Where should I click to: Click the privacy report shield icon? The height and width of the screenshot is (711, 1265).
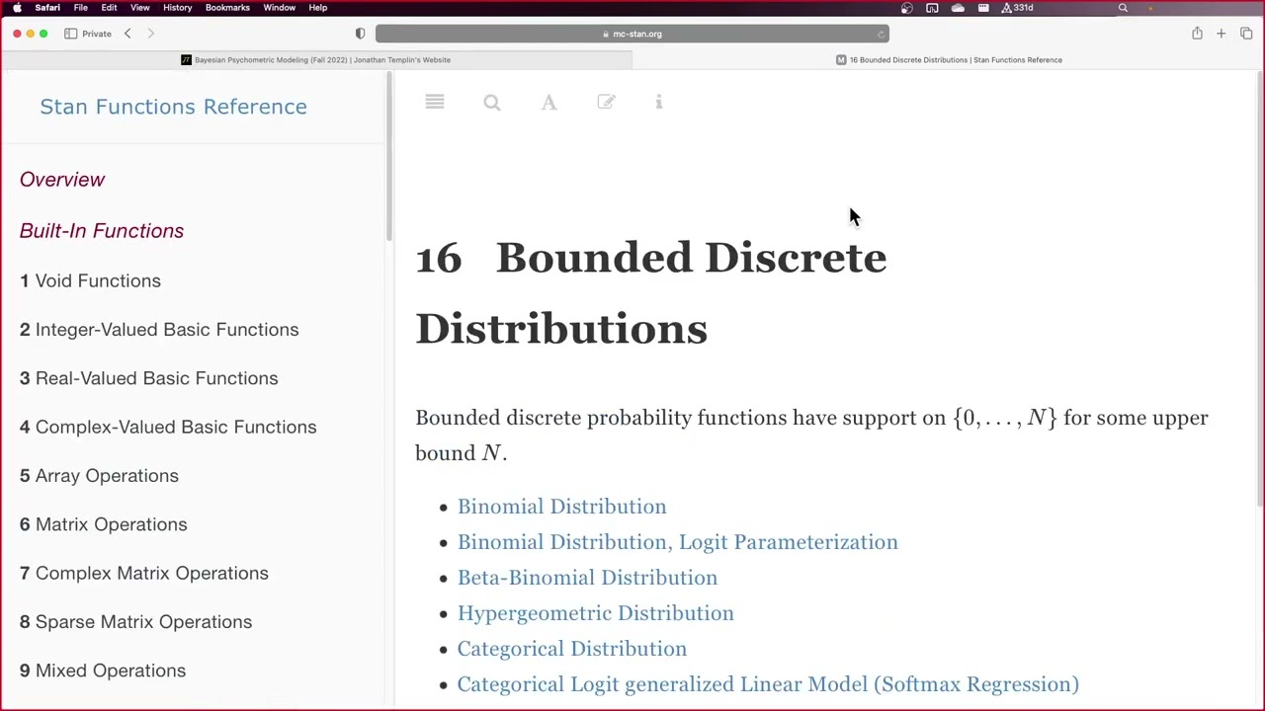pos(360,34)
